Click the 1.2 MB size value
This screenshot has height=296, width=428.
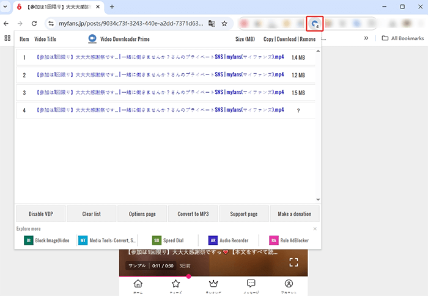point(298,75)
